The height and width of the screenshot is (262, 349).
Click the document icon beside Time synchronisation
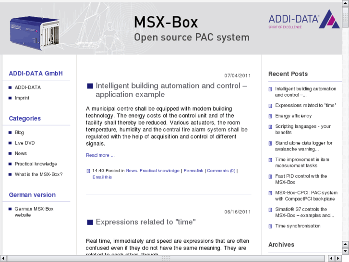(270, 226)
